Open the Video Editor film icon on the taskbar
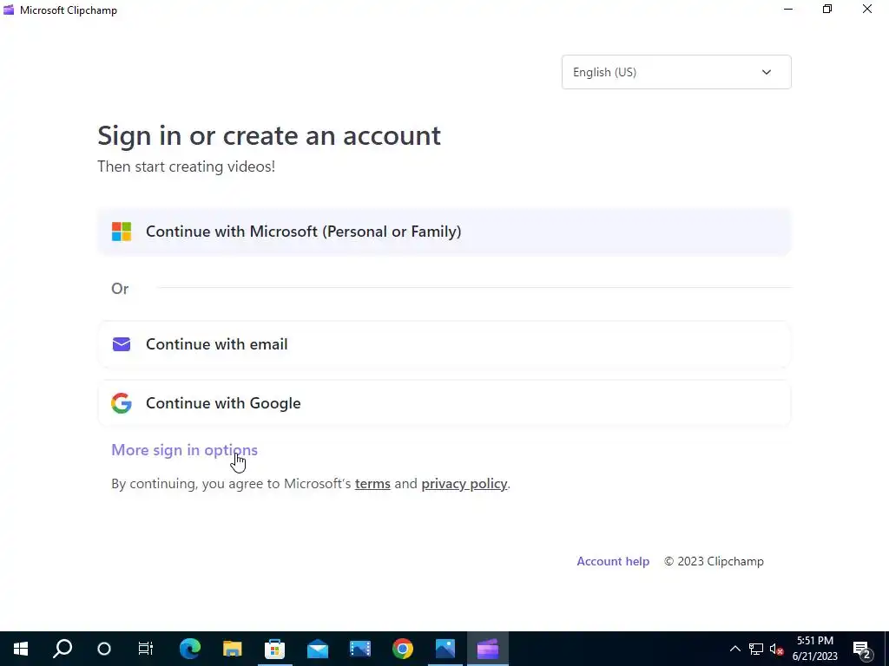The width and height of the screenshot is (889, 666). [360, 649]
